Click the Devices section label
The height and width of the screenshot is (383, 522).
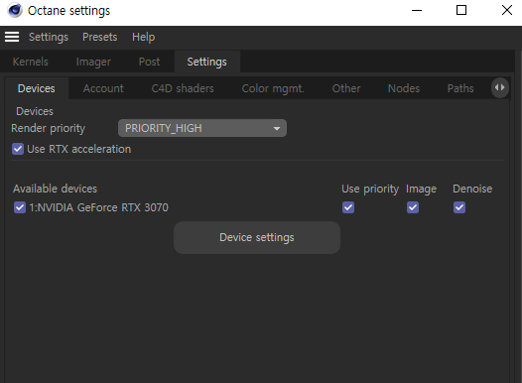coord(35,111)
